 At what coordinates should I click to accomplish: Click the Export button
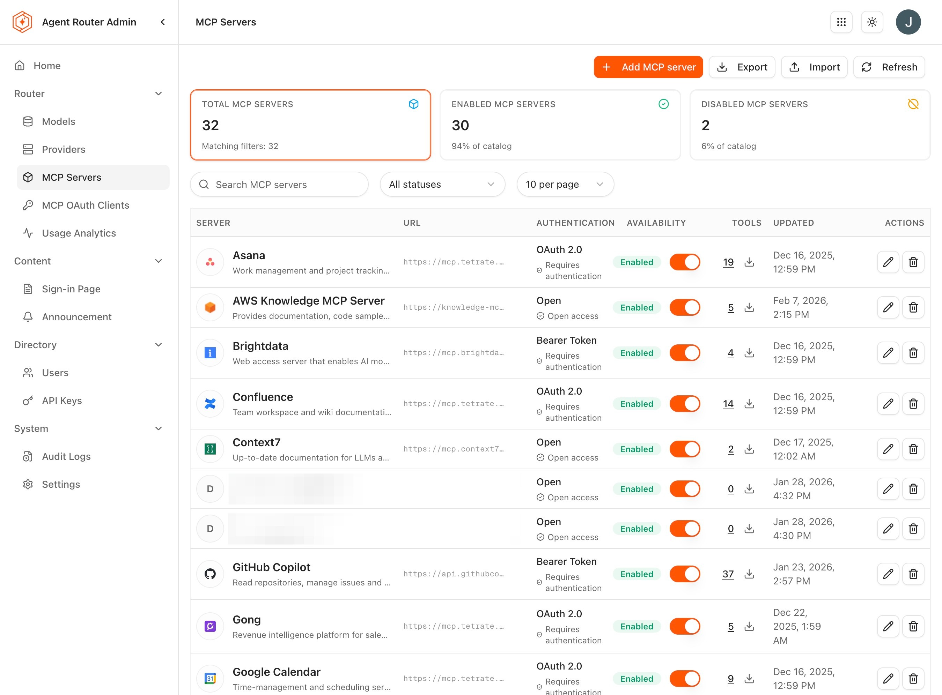pos(742,67)
